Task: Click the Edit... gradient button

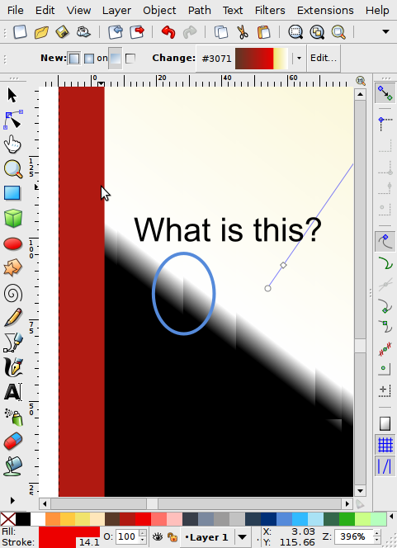Action: [324, 58]
